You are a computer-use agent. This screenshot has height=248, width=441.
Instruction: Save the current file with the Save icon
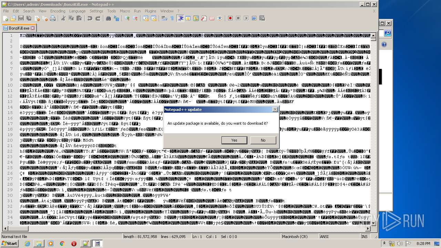(21, 18)
